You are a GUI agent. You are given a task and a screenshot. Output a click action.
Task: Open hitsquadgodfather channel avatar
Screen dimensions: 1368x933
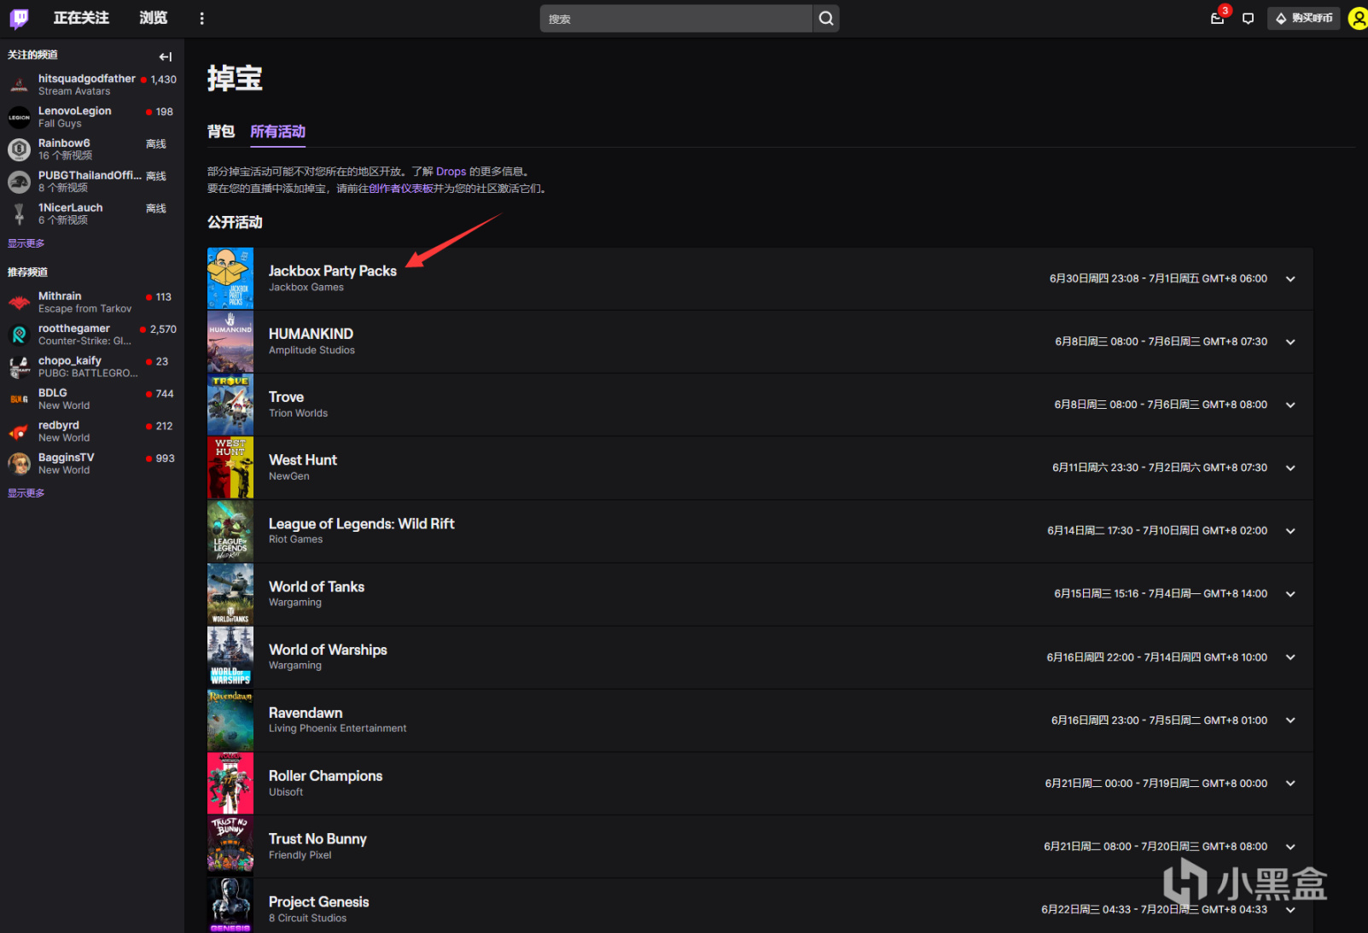[19, 85]
